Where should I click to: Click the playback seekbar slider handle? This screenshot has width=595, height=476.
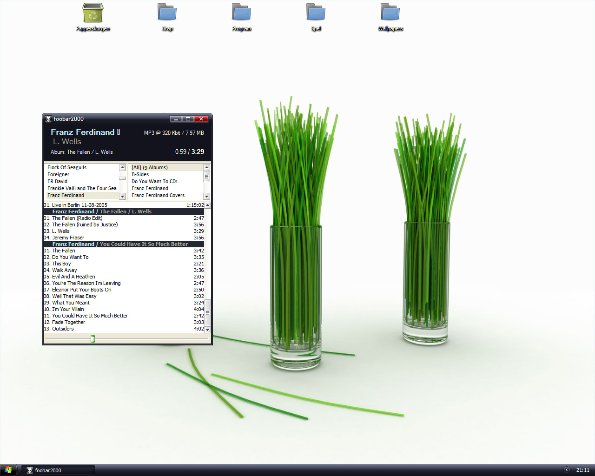pos(93,339)
